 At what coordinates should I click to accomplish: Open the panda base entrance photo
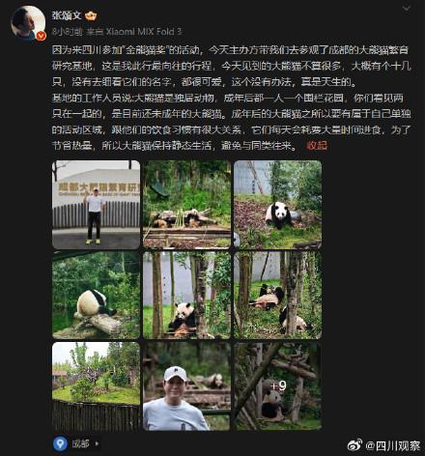[x=96, y=205]
